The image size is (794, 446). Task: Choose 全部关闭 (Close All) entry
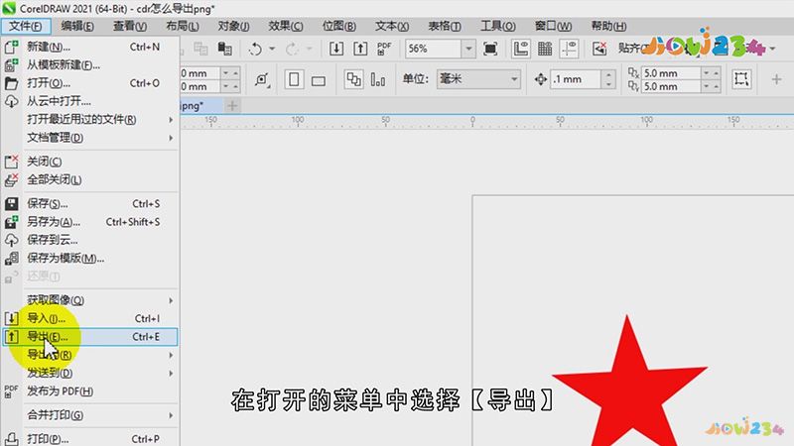(90, 179)
